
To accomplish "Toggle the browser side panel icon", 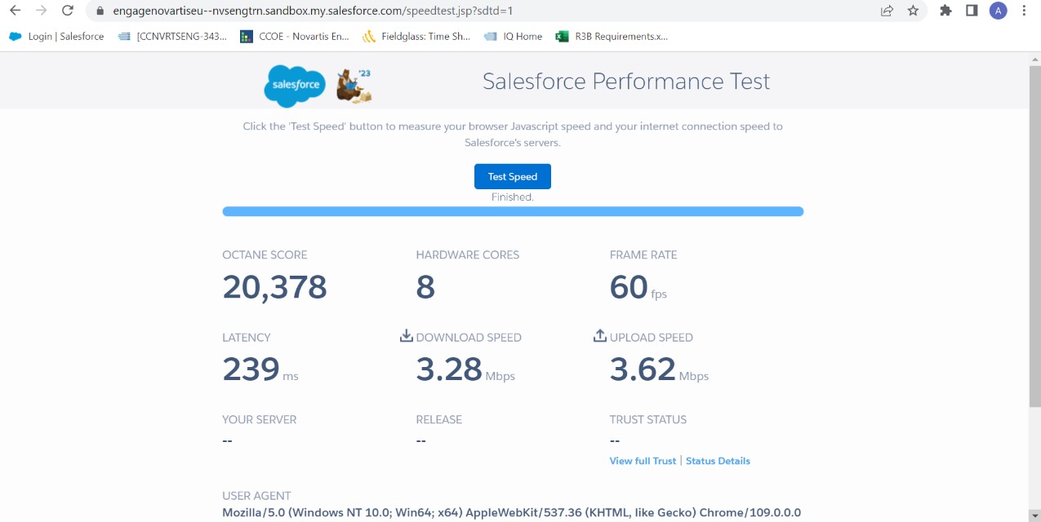I will click(x=972, y=11).
